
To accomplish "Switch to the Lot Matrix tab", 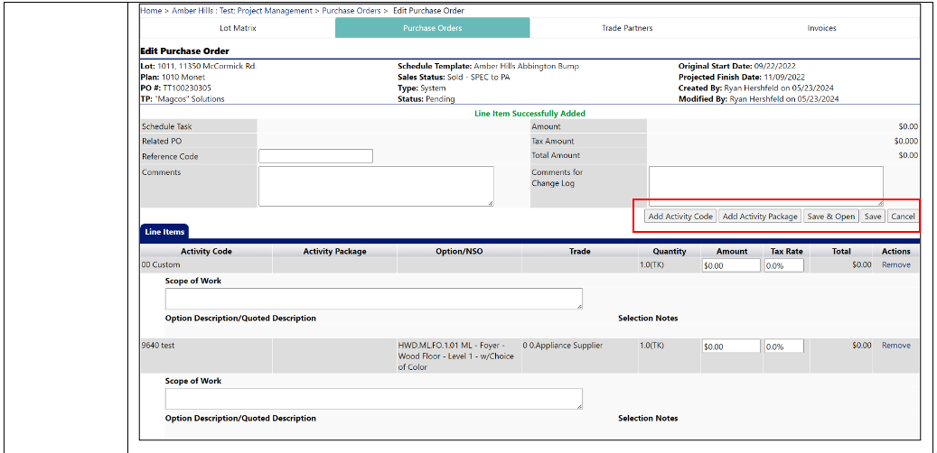I will (x=238, y=28).
